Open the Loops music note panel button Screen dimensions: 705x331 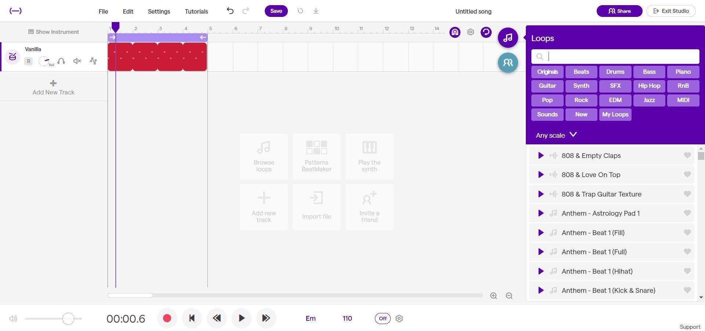pyautogui.click(x=508, y=37)
